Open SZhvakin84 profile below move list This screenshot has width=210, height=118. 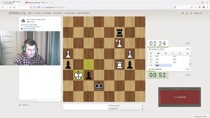156,69
